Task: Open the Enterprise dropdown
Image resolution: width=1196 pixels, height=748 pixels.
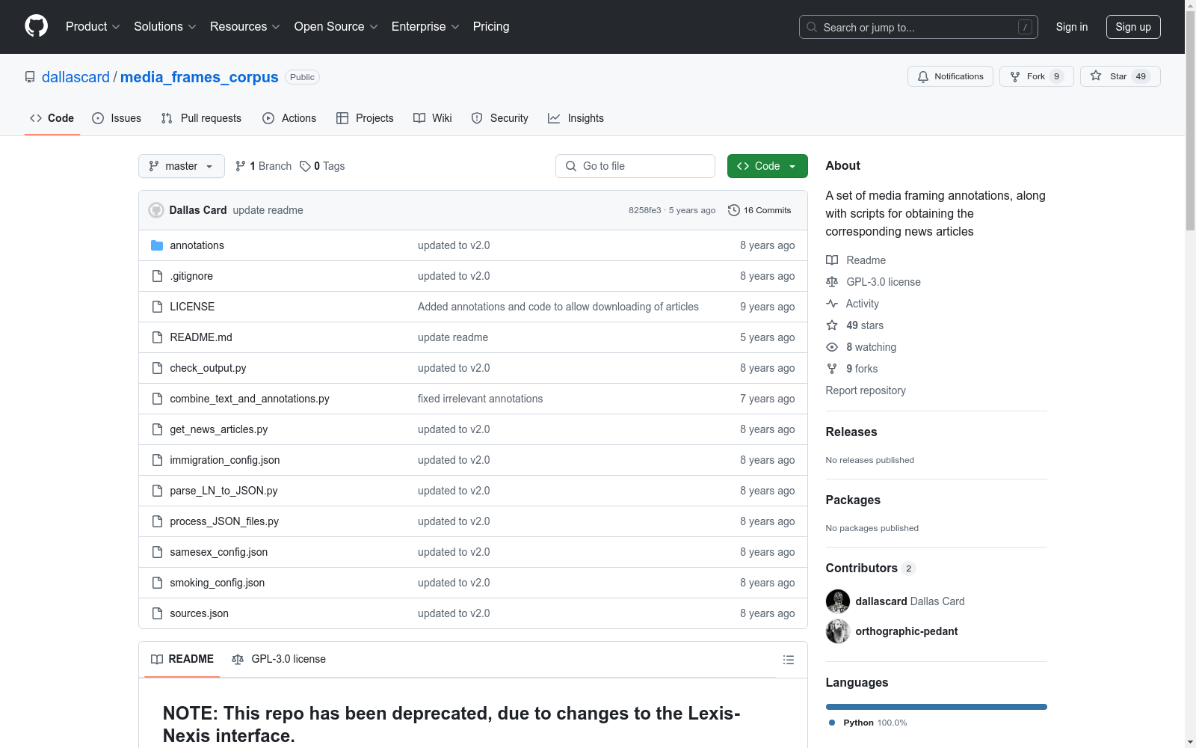Action: tap(425, 26)
